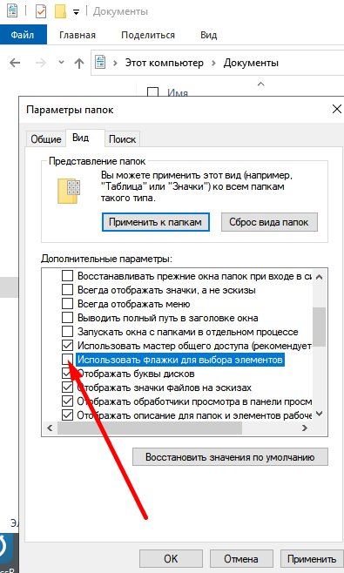This screenshot has height=573, width=344.
Task: Enable Выводить полный путь в заголовке окна
Action: pyautogui.click(x=67, y=318)
